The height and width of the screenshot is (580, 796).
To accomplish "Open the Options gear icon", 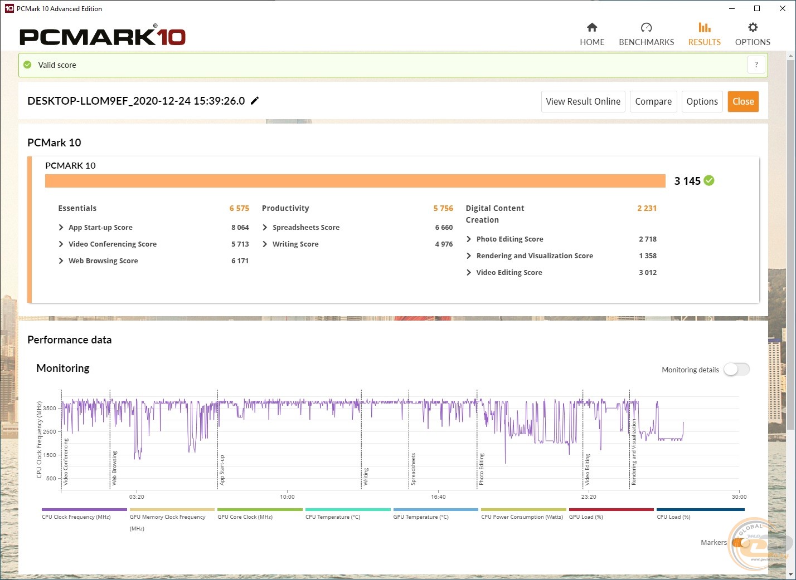I will (x=753, y=28).
